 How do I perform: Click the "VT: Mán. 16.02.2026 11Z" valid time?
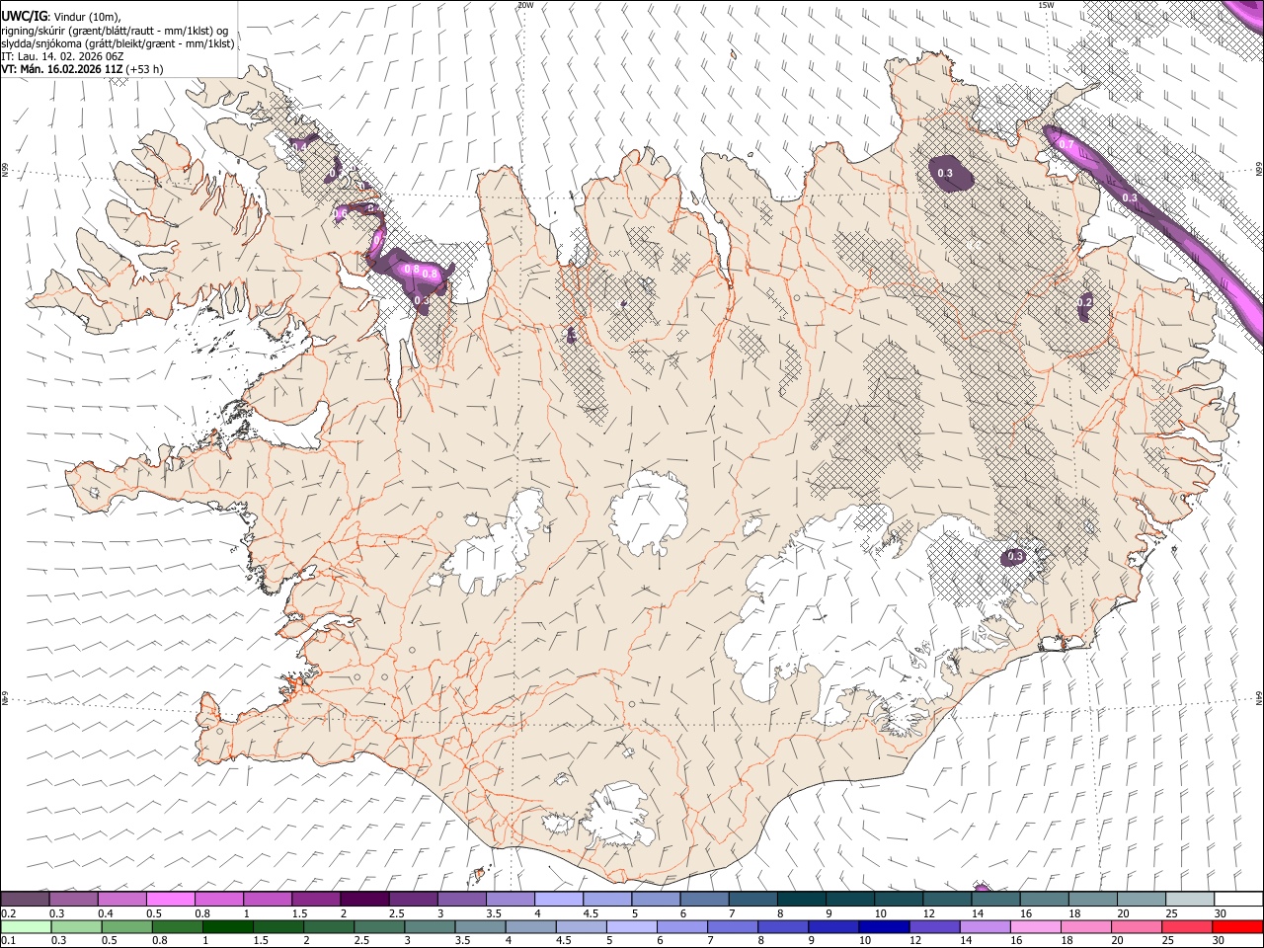coord(62,69)
